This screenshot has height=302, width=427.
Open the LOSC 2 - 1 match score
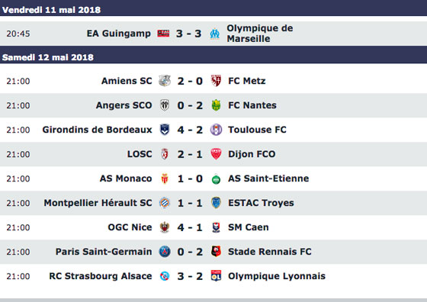pos(190,154)
